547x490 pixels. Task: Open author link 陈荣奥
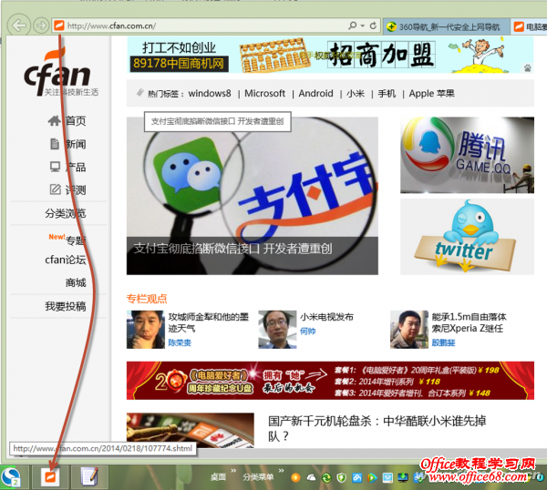(x=180, y=342)
